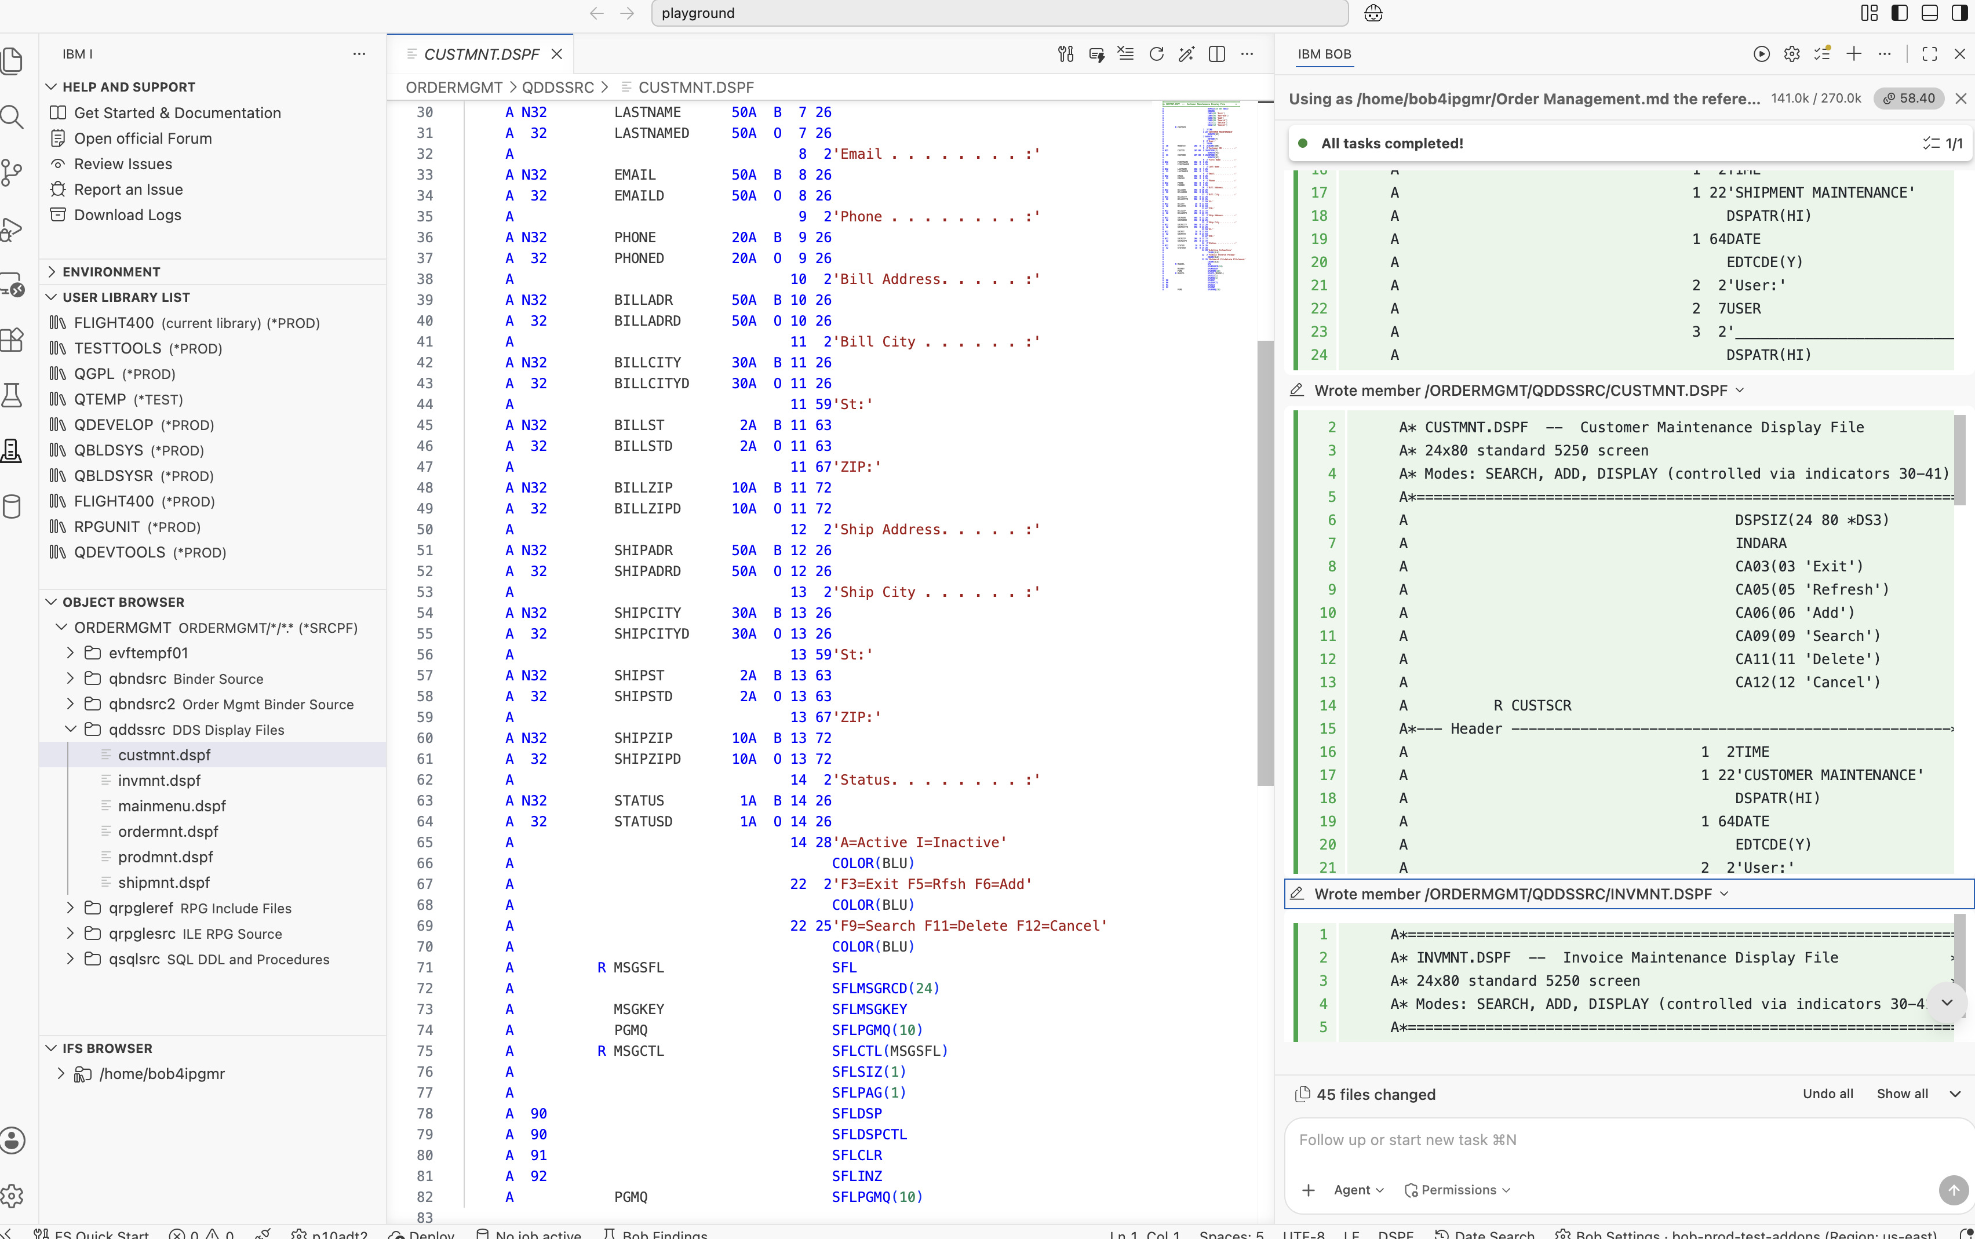Collapse the Wrote member CUSTMNT.DSPF block
The height and width of the screenshot is (1239, 1975).
click(1740, 391)
